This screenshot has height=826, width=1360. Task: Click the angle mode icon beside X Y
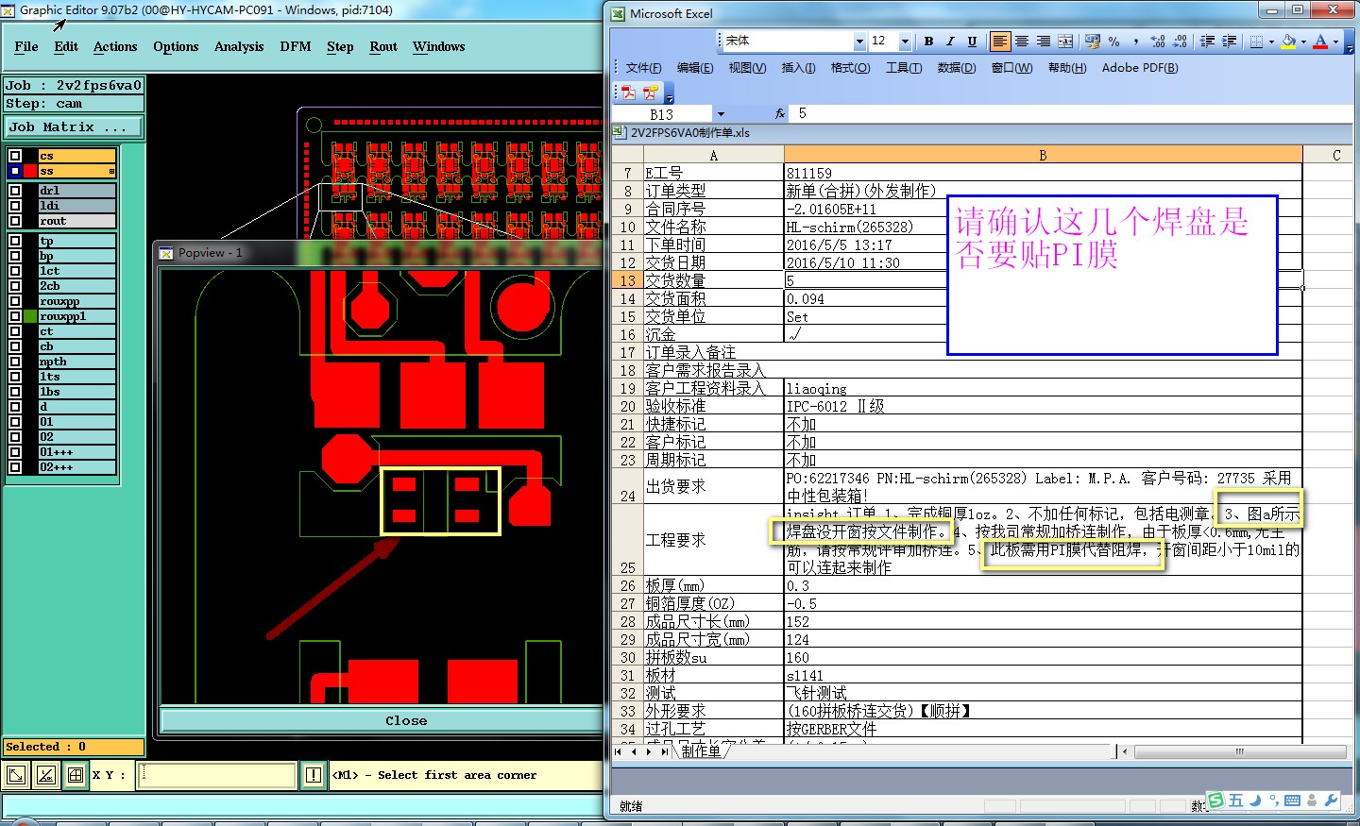click(46, 775)
